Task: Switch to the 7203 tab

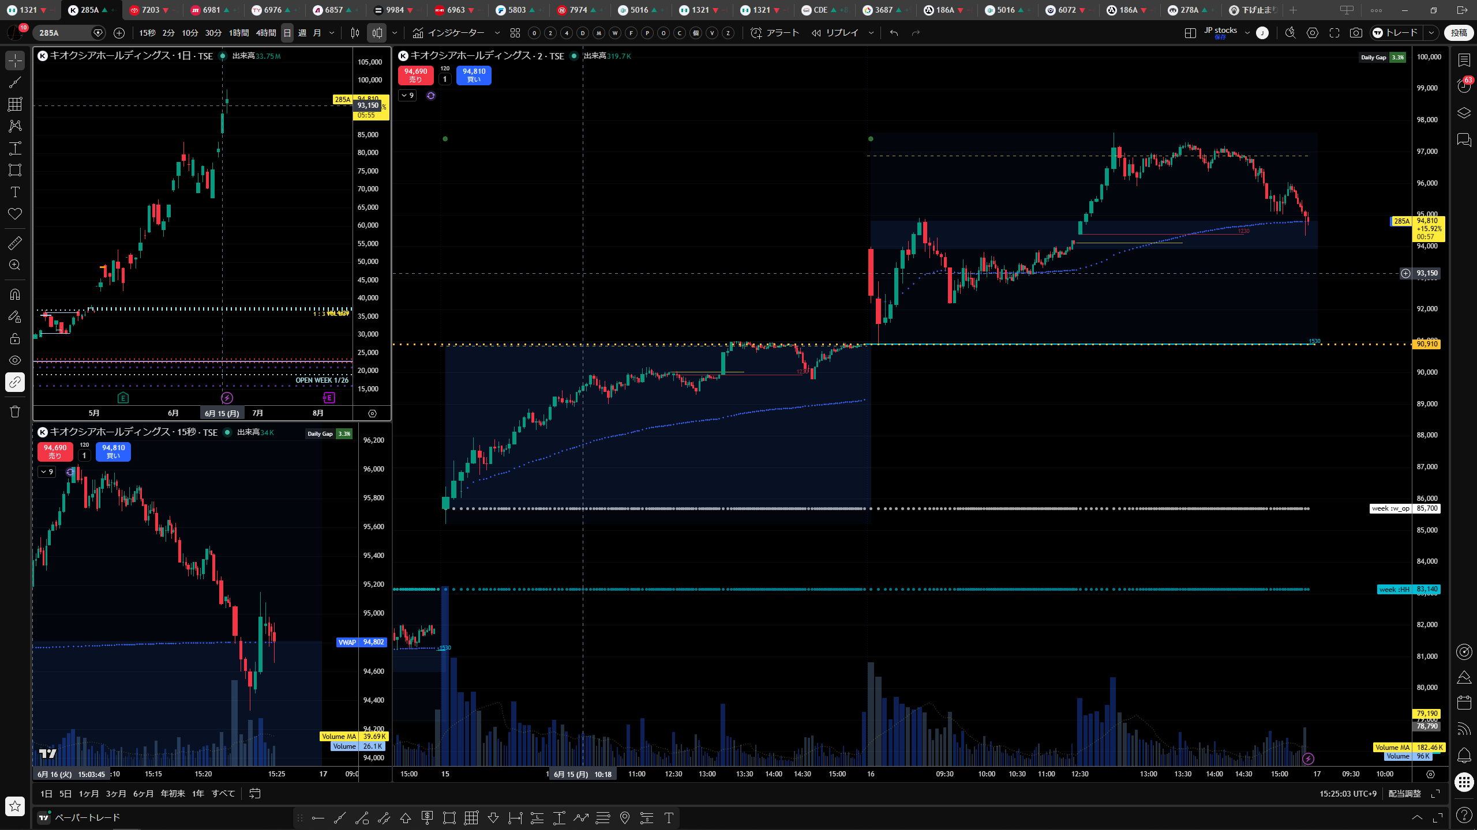Action: tap(149, 10)
